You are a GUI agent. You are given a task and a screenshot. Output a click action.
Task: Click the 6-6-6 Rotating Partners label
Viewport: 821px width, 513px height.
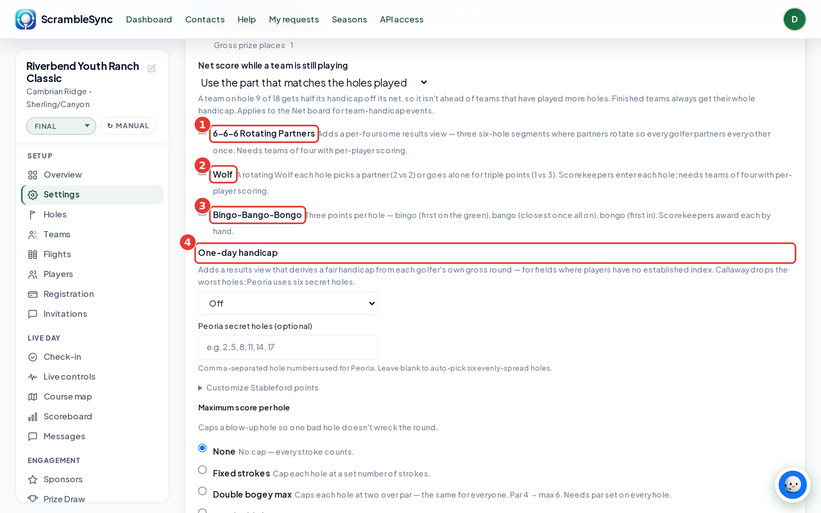click(x=264, y=134)
